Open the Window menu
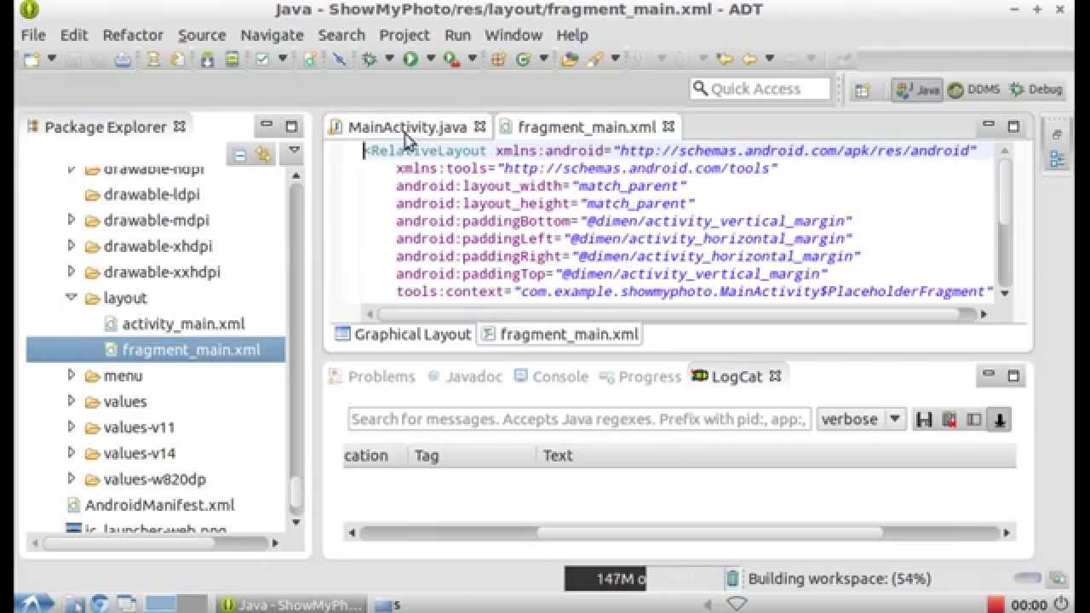 point(513,35)
